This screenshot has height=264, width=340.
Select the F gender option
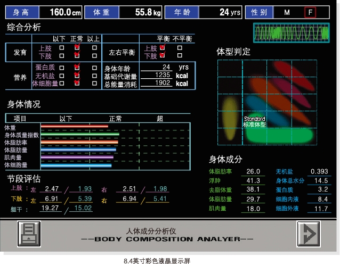pos(310,12)
